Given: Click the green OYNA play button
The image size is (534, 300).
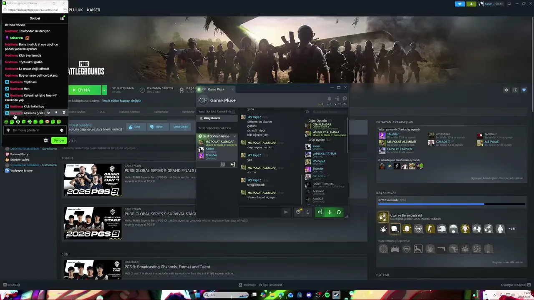Looking at the screenshot, I should [x=84, y=90].
